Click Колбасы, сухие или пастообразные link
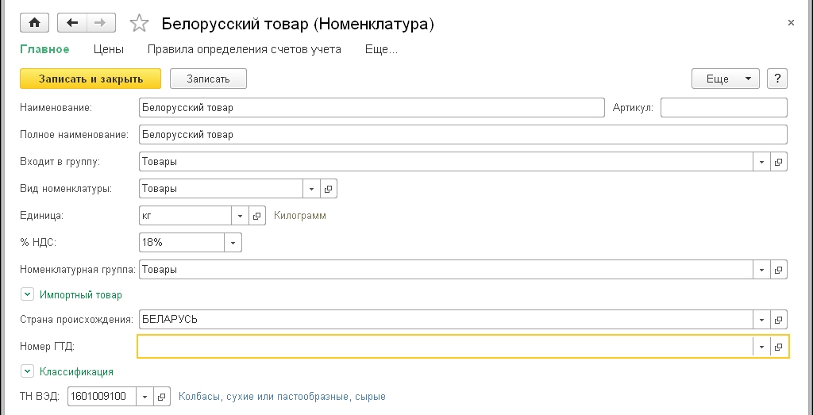Viewport: 813px width, 415px height. tap(282, 397)
